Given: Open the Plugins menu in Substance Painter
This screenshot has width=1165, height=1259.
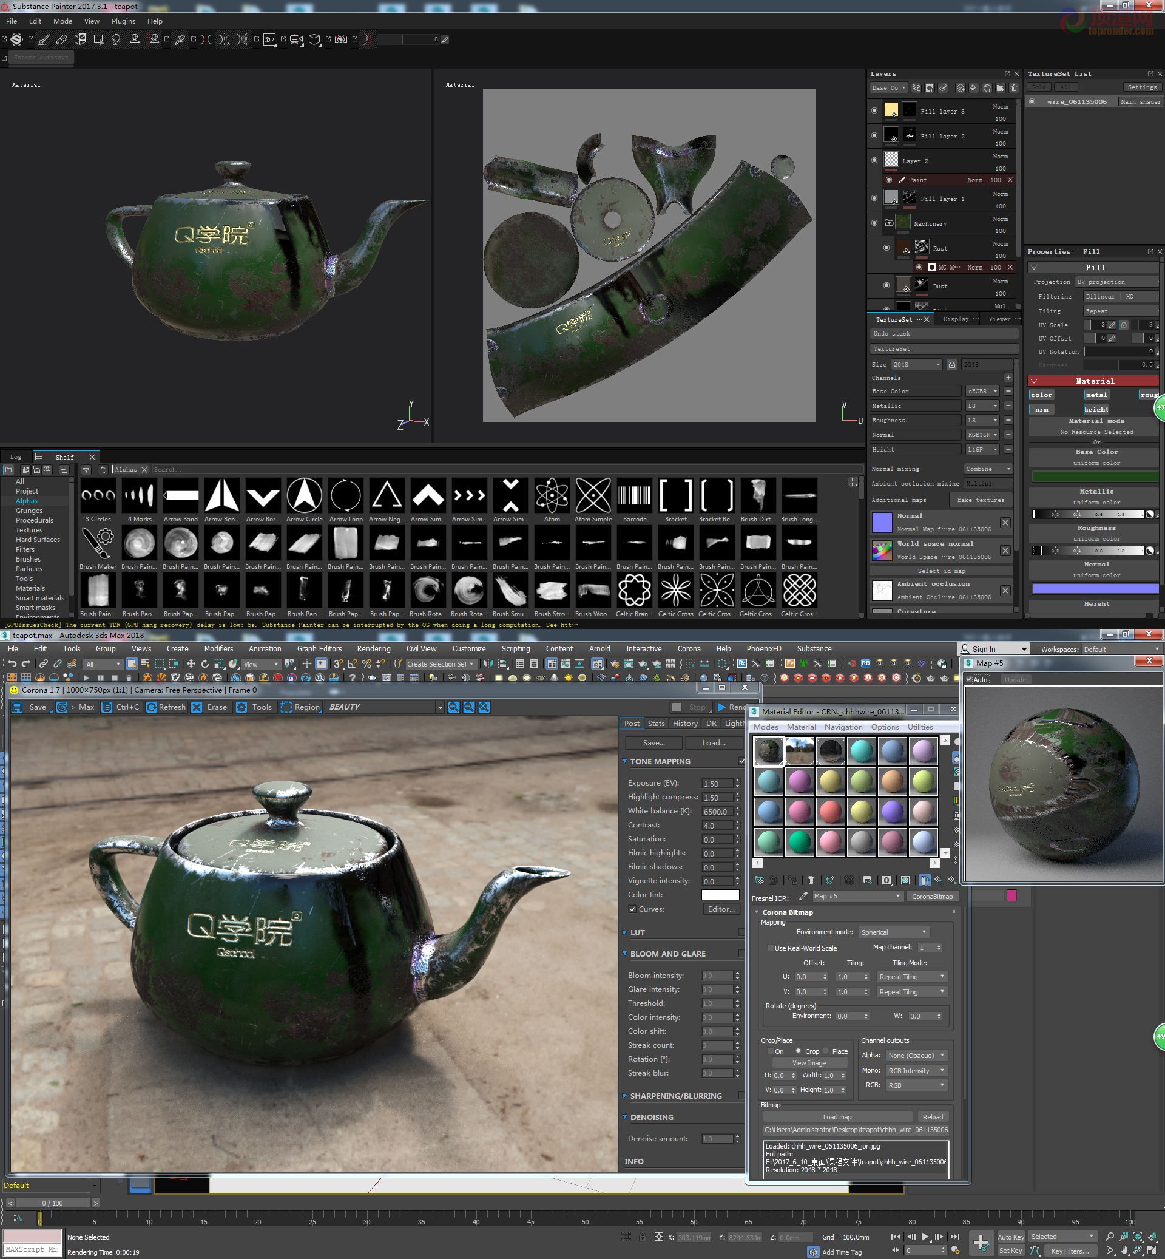Looking at the screenshot, I should click(x=124, y=21).
